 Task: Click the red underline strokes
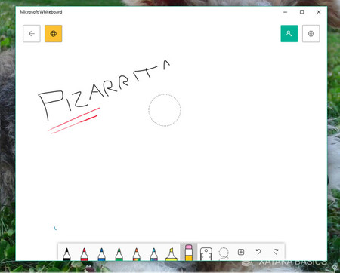coord(74,121)
